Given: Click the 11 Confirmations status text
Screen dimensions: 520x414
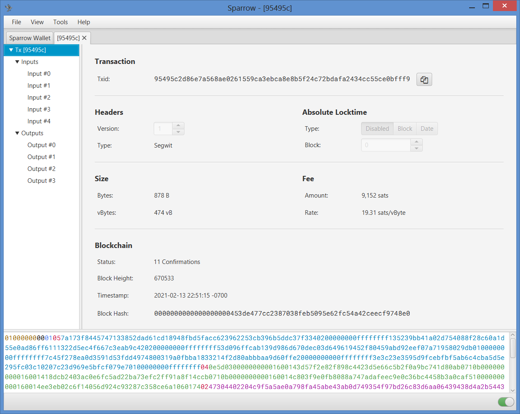Looking at the screenshot, I should [x=177, y=262].
